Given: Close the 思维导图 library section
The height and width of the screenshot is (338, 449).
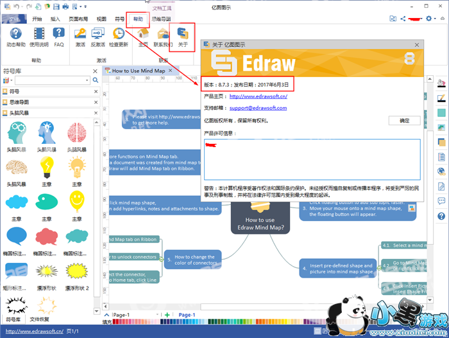Looking at the screenshot, I should coord(96,102).
